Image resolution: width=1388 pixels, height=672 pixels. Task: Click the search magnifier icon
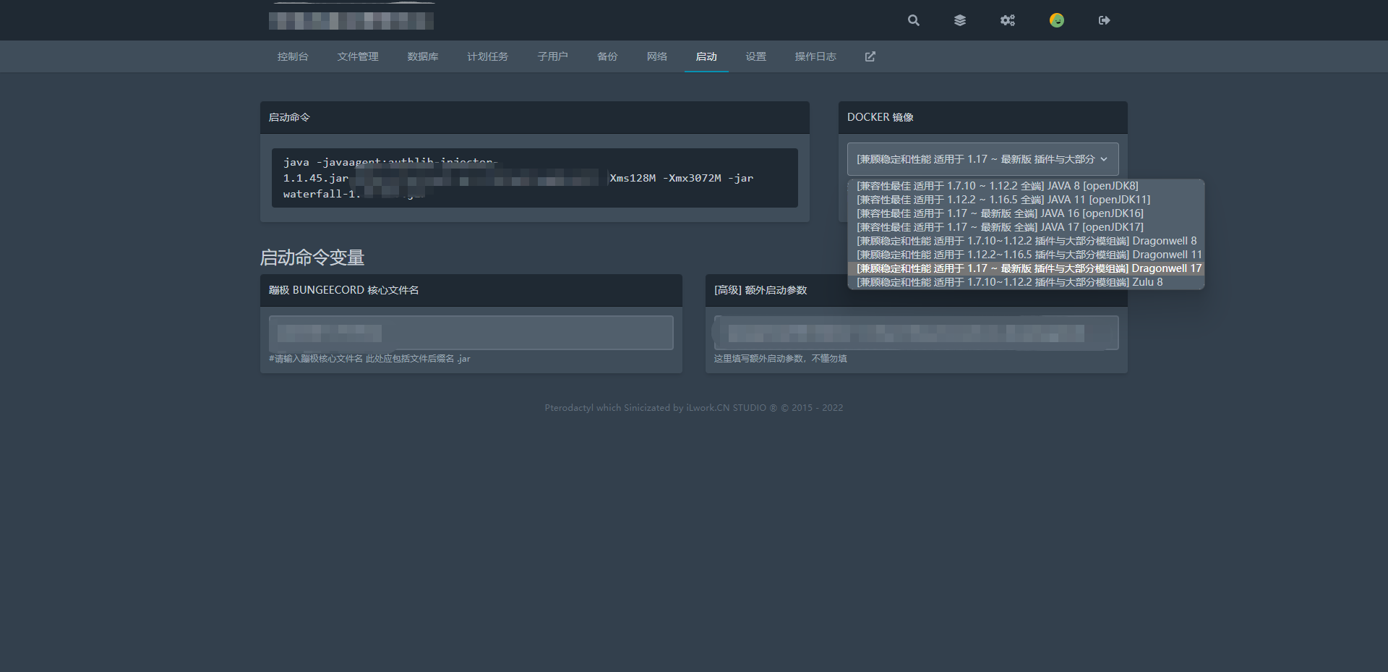tap(914, 20)
